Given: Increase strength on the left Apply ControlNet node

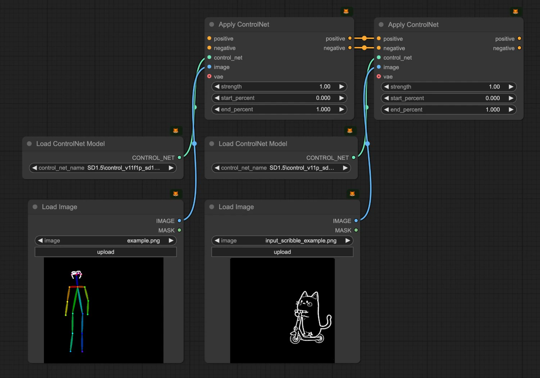Looking at the screenshot, I should click(x=342, y=86).
